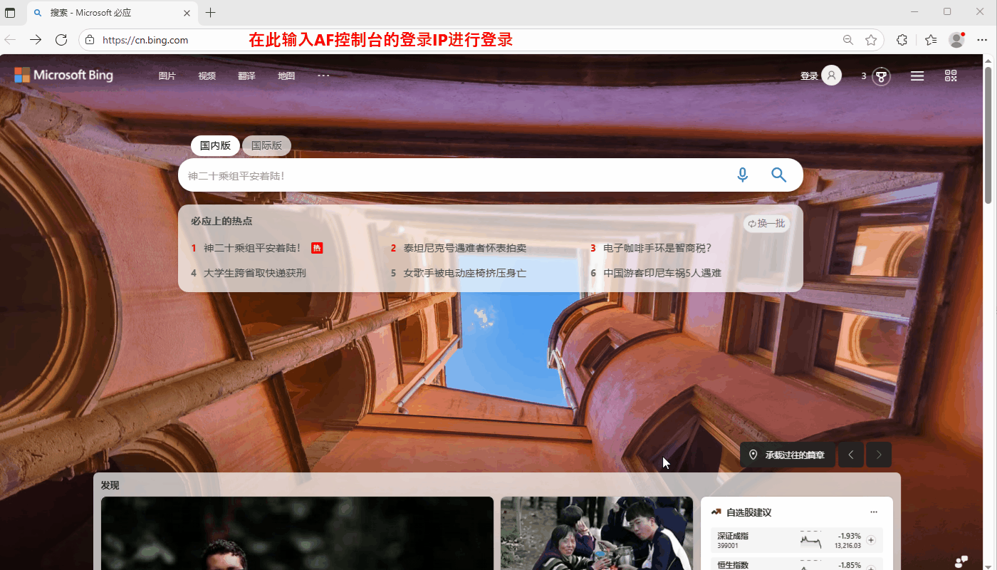This screenshot has width=997, height=570.
Task: Open the 自选股建议 card options menu
Action: 874,512
